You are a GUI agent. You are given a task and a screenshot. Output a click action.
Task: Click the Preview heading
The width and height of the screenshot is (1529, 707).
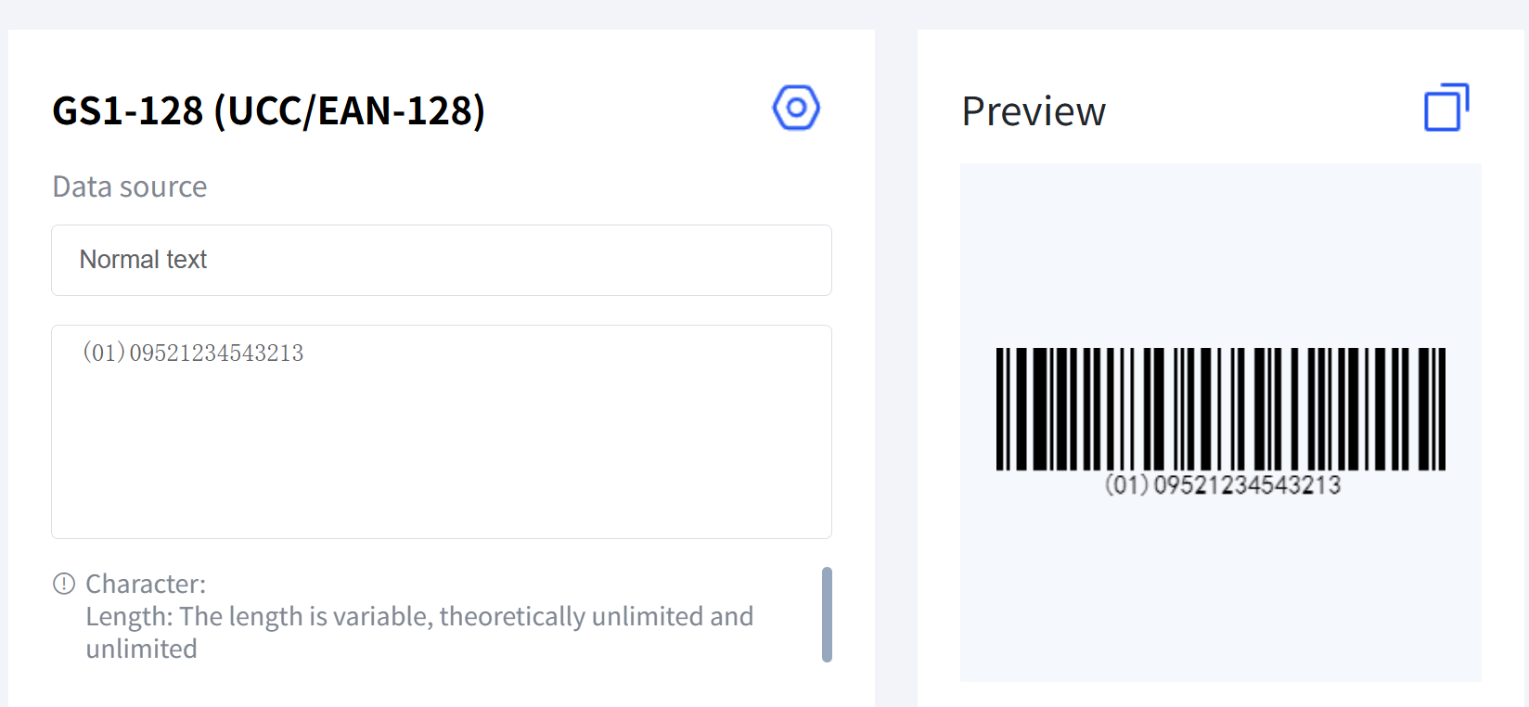click(x=1034, y=112)
